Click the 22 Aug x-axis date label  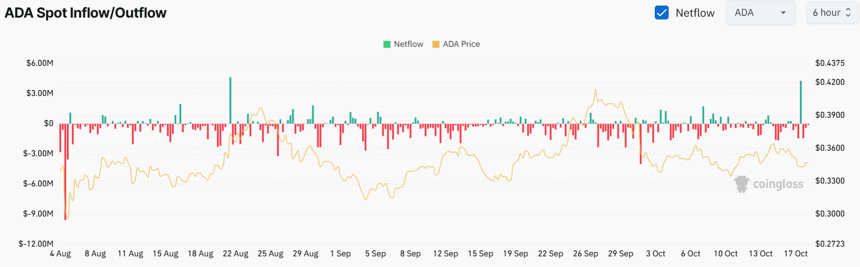click(x=235, y=254)
